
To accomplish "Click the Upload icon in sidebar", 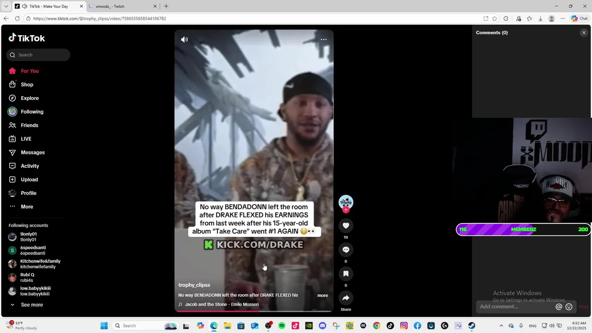I will [12, 179].
